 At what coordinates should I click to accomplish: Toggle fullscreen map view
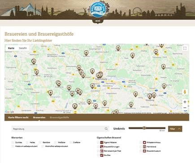point(185,48)
